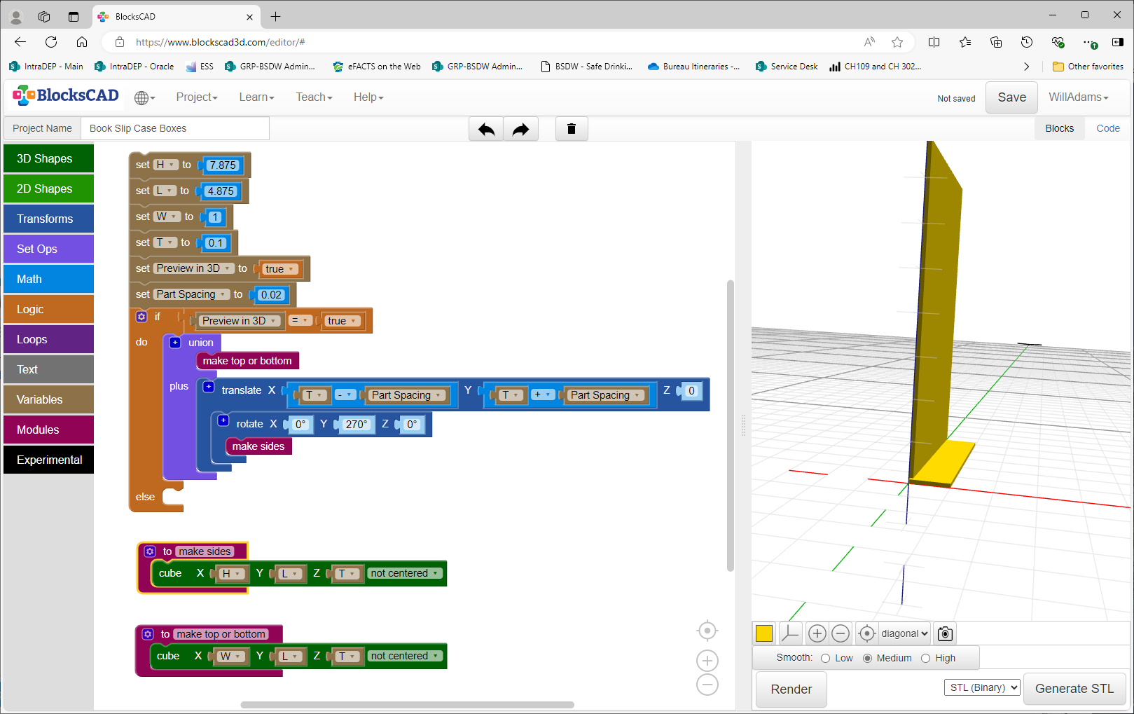Open the Project menu
Image resolution: width=1134 pixels, height=714 pixels.
[197, 97]
